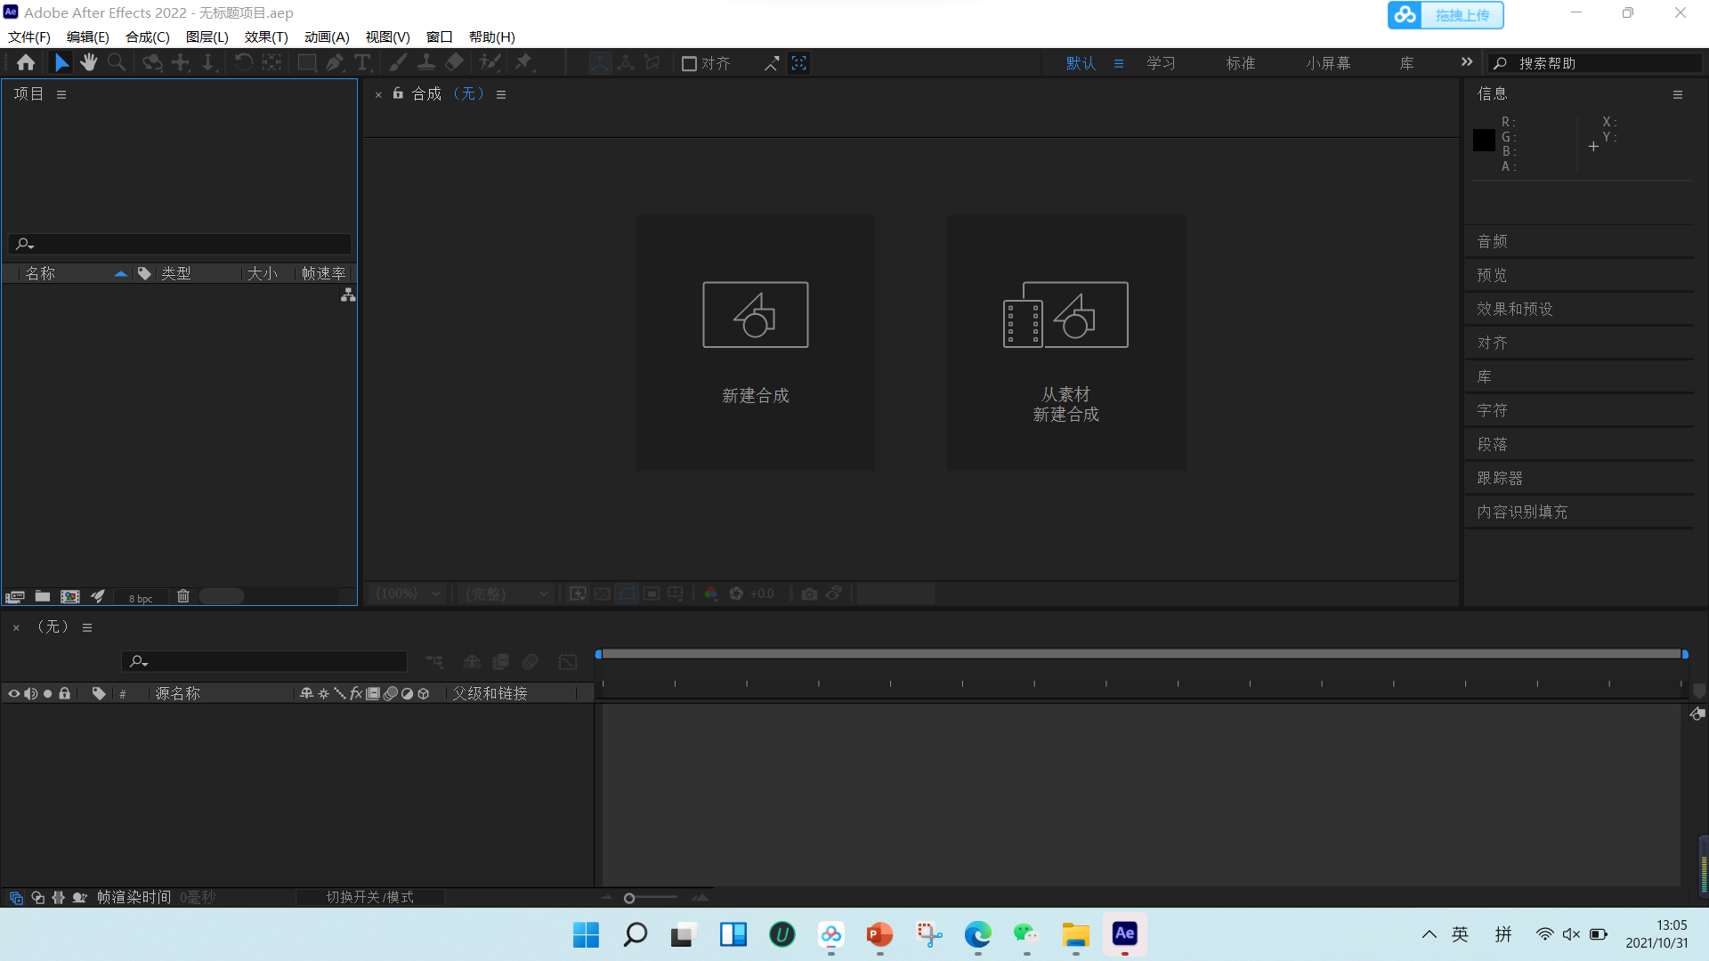The height and width of the screenshot is (961, 1709).
Task: Open the Project panel menu
Action: click(61, 93)
